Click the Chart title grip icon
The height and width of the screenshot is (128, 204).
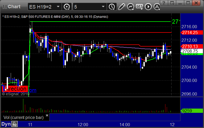(x=5, y=7)
